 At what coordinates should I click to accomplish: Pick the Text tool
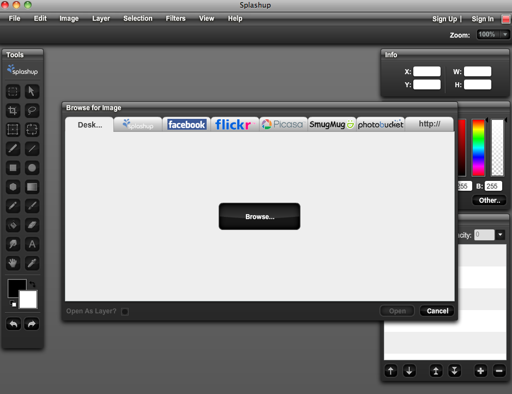pyautogui.click(x=32, y=244)
